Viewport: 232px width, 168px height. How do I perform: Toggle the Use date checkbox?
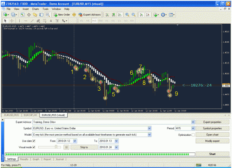point(34,141)
